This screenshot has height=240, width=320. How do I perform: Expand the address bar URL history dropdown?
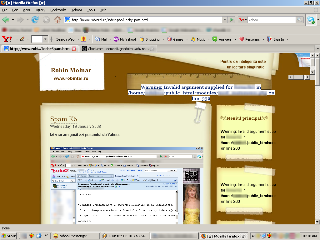coord(224,20)
